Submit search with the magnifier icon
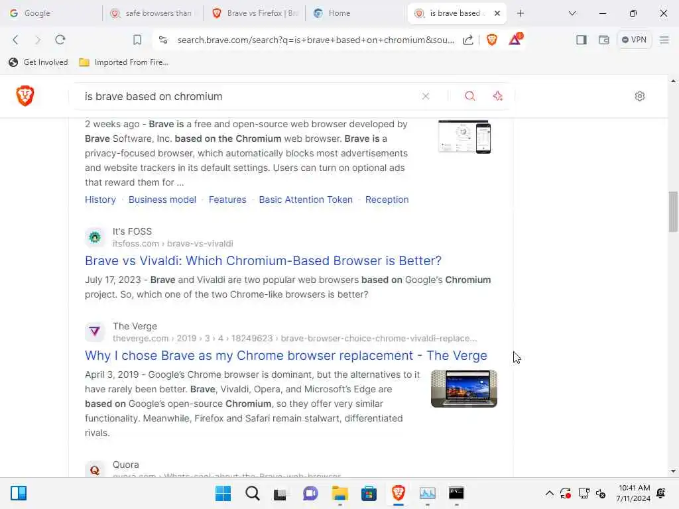 click(470, 96)
